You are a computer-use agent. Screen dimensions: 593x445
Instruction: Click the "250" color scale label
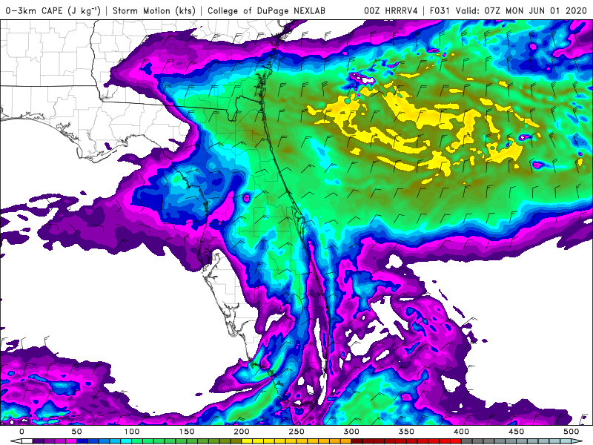pyautogui.click(x=296, y=432)
